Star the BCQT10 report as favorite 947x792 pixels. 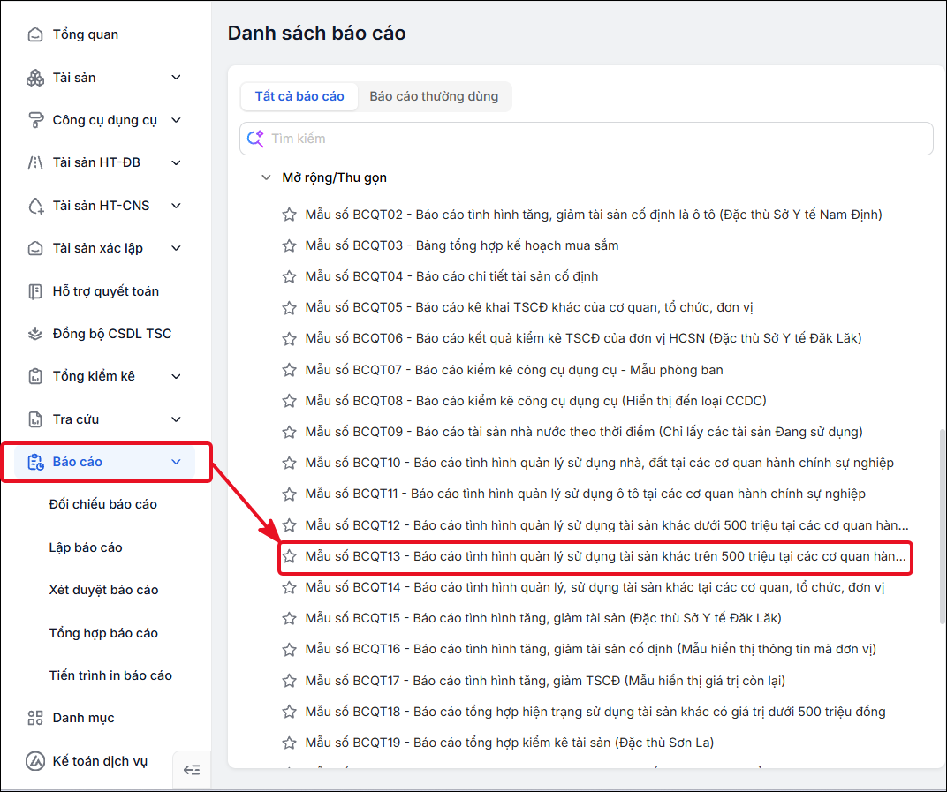[289, 463]
